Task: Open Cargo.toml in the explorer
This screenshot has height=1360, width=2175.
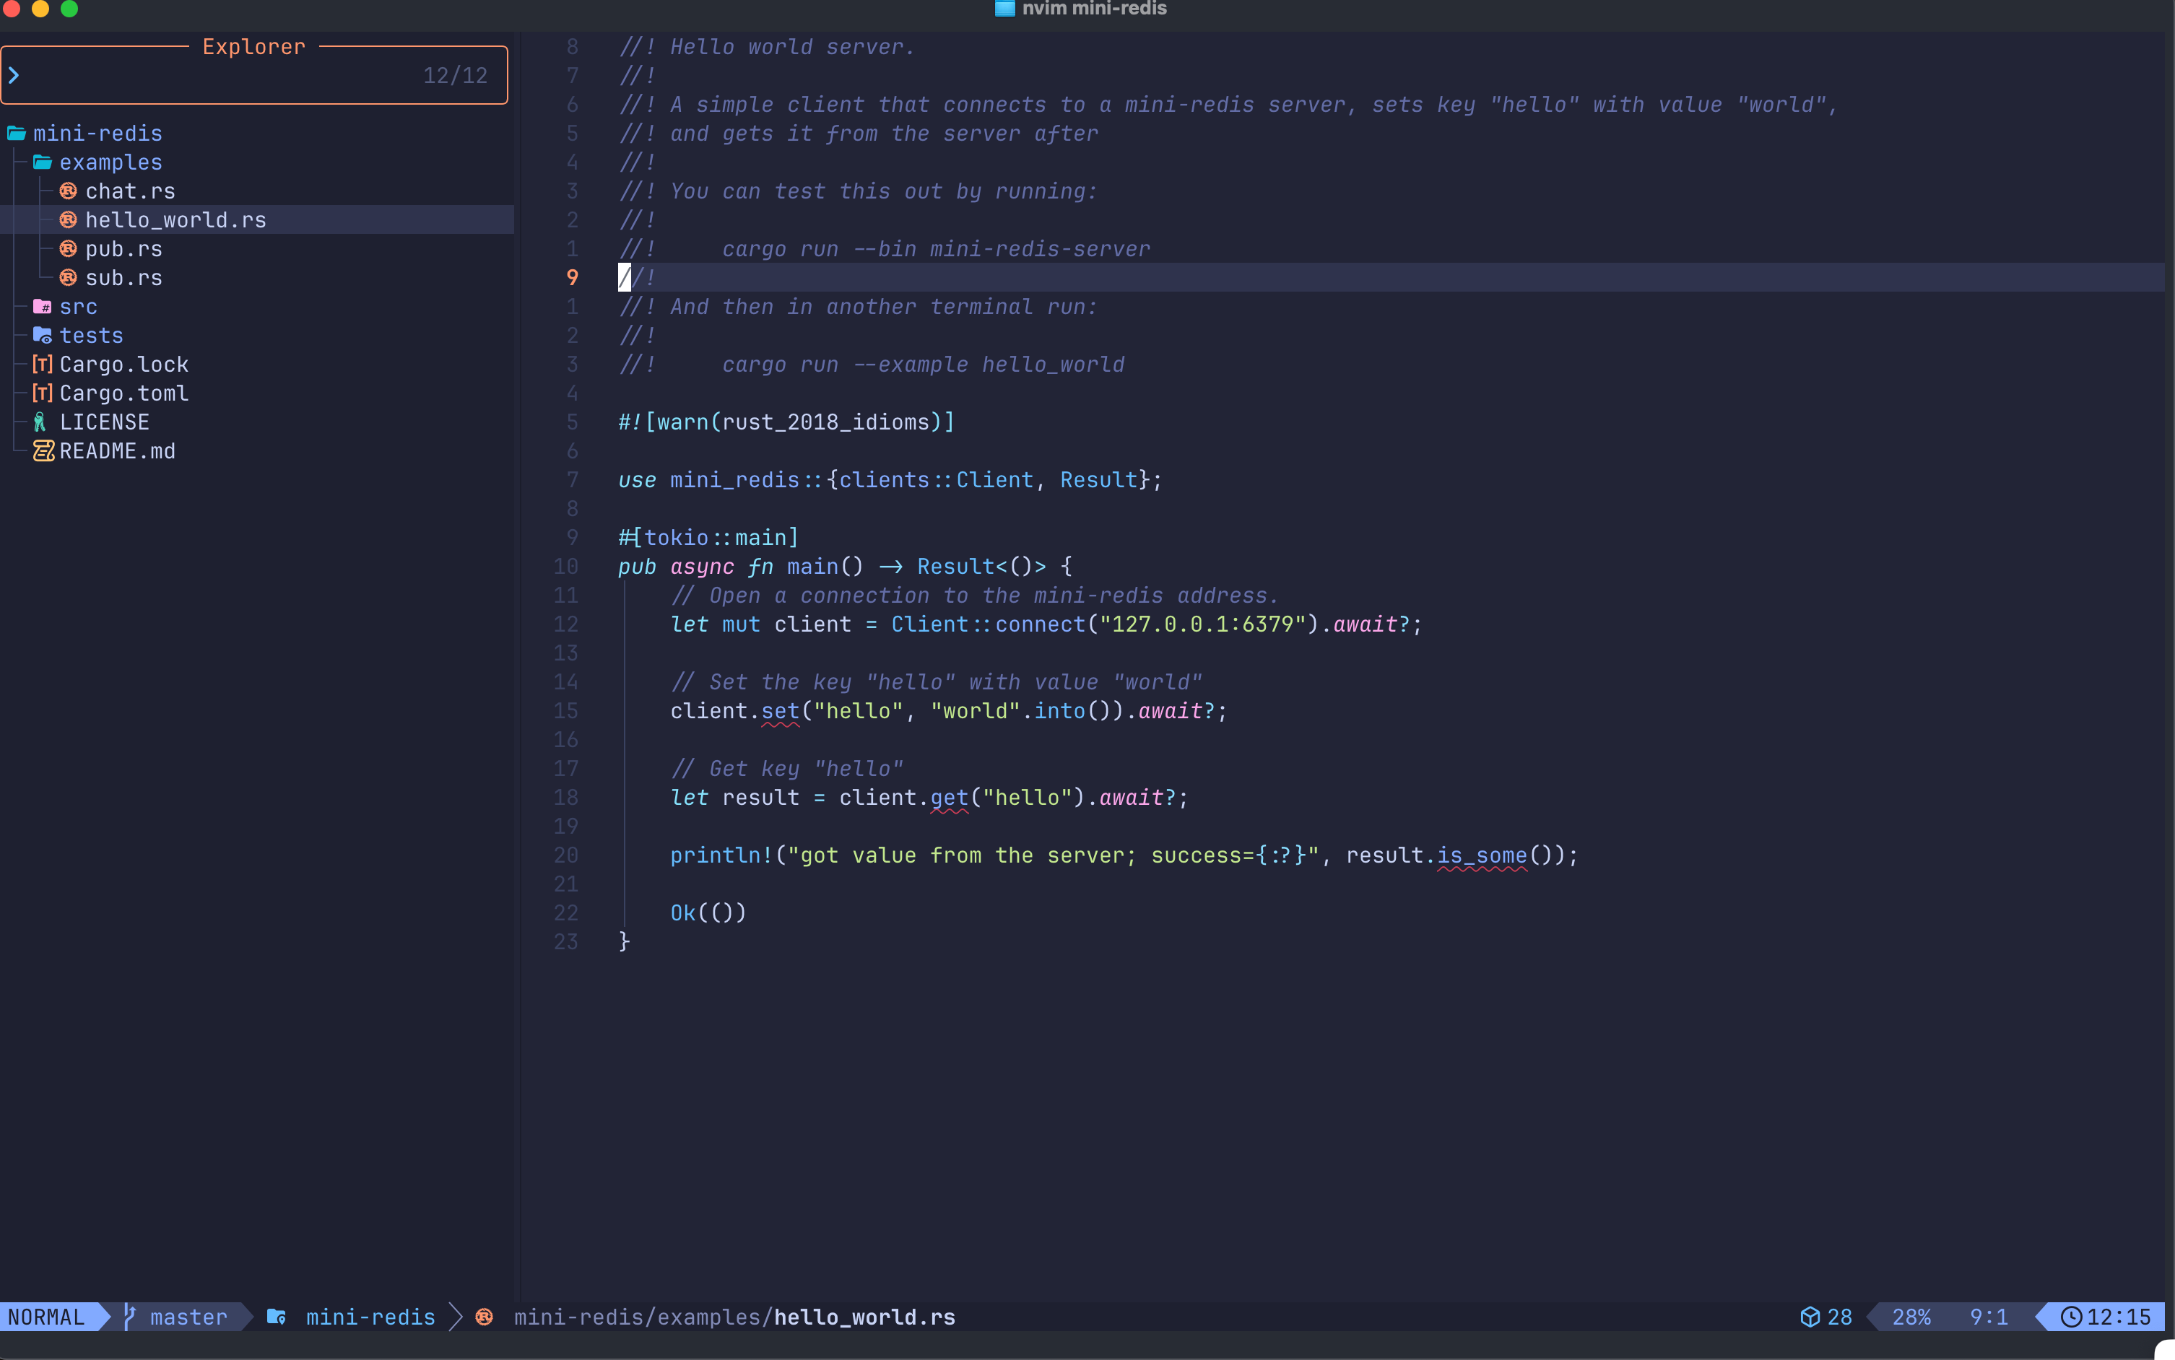Action: (x=123, y=393)
